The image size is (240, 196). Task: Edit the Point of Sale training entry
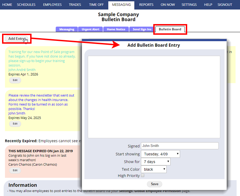point(15,80)
